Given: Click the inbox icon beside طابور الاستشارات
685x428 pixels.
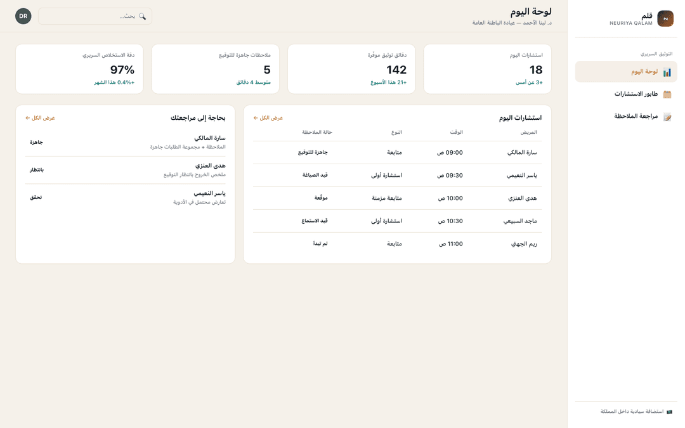Looking at the screenshot, I should point(667,94).
